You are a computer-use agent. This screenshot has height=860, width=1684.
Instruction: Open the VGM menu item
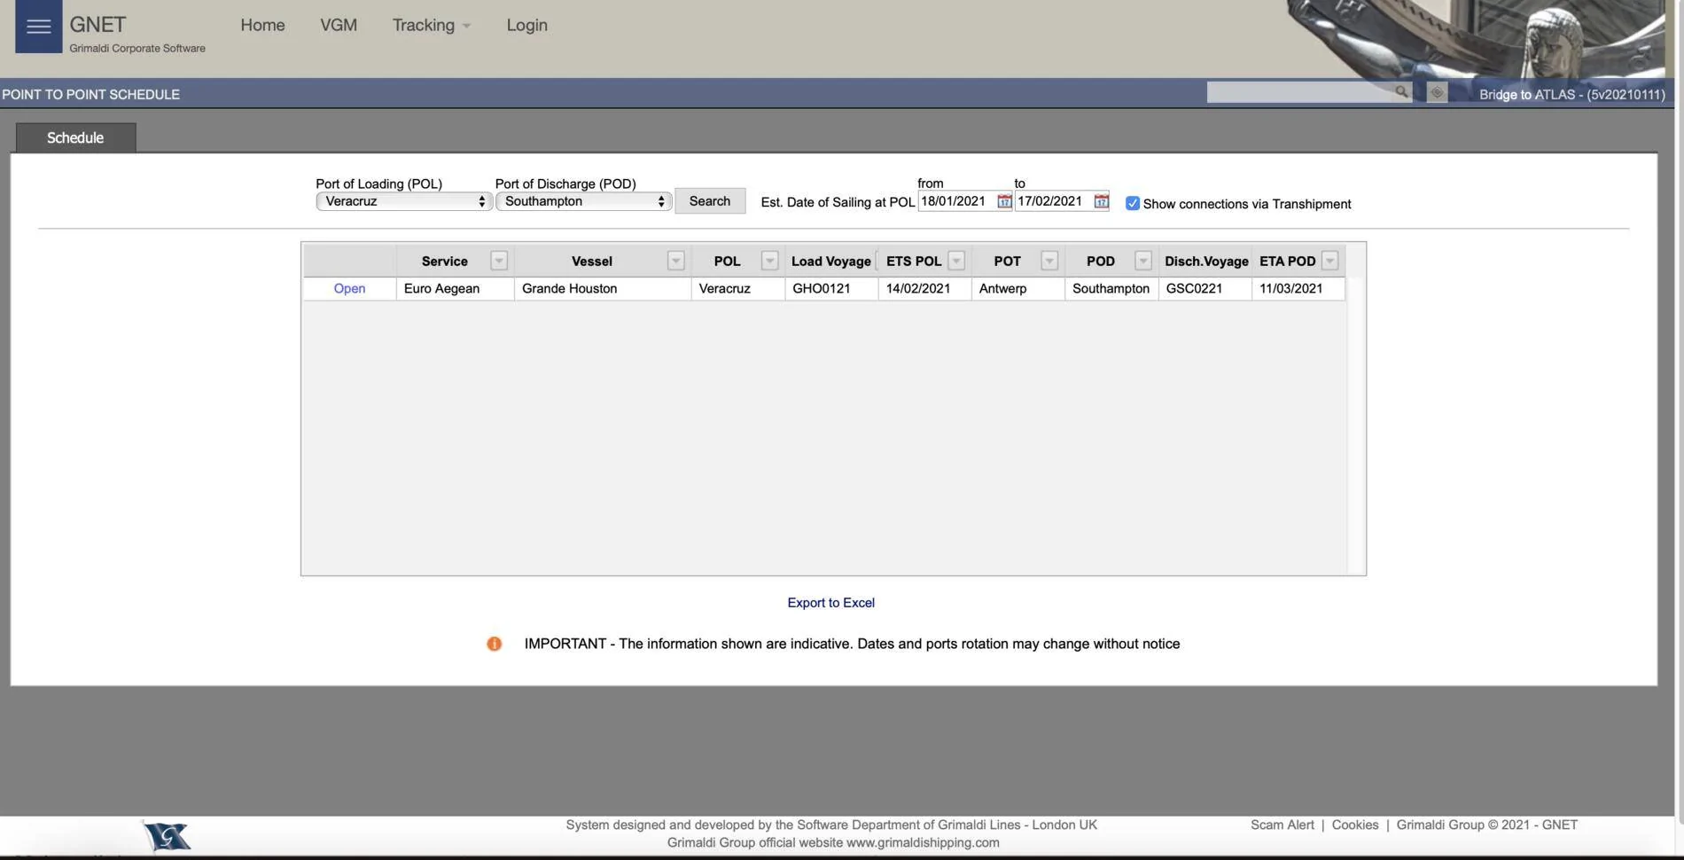click(x=339, y=26)
